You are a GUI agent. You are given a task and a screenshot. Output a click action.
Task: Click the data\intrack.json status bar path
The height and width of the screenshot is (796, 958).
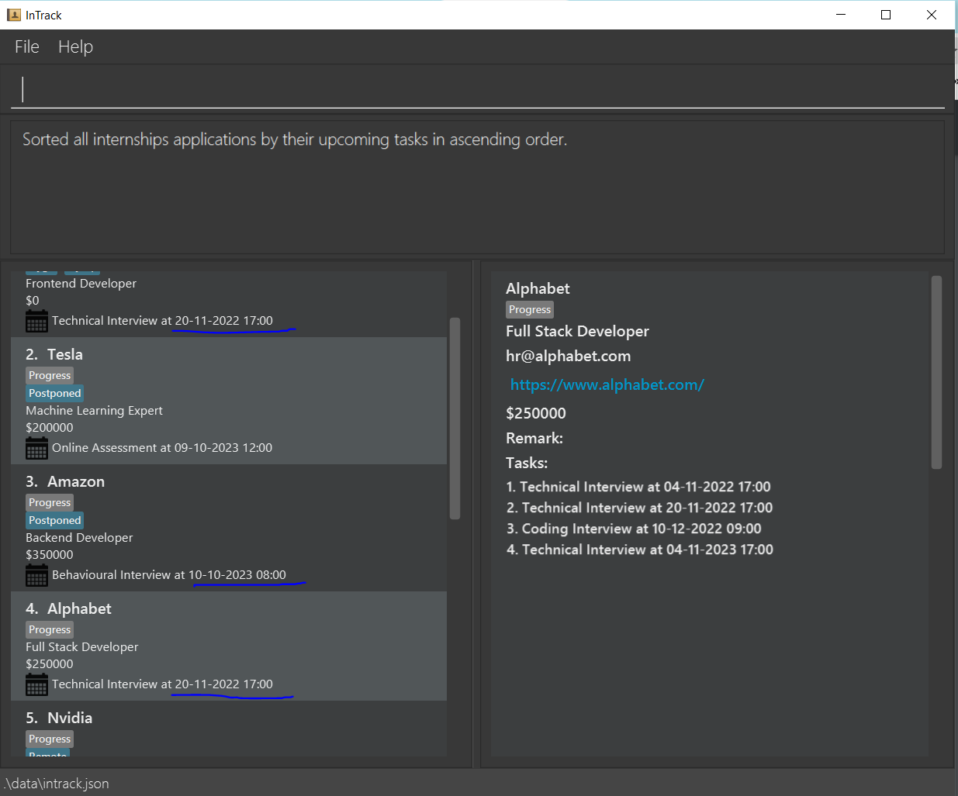[56, 784]
